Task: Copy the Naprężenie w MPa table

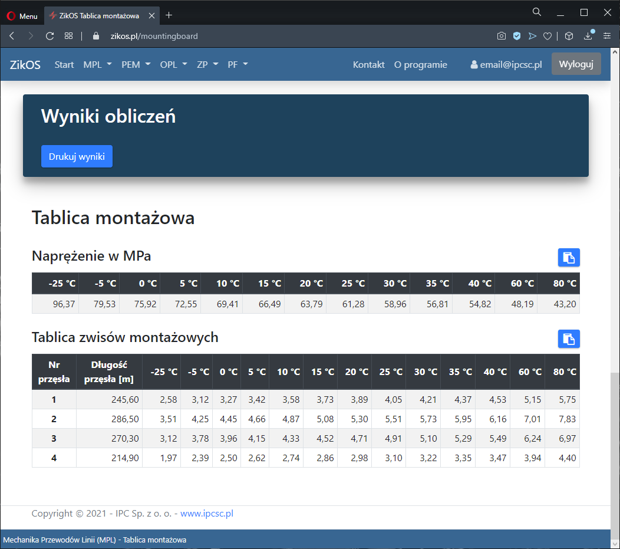Action: (569, 257)
